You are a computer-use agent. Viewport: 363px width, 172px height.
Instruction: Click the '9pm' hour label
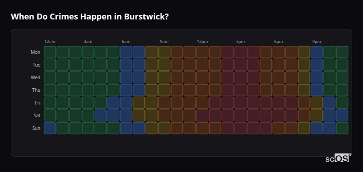point(317,42)
